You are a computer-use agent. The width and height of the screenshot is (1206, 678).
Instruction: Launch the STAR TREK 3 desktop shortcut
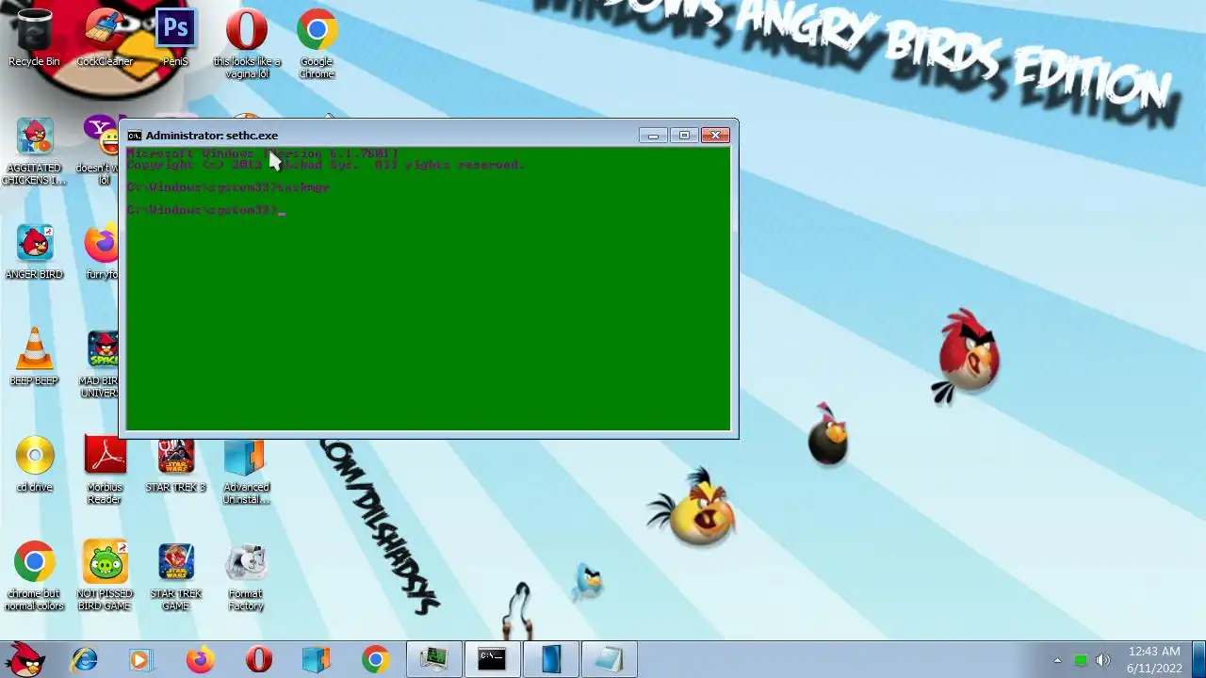point(175,464)
